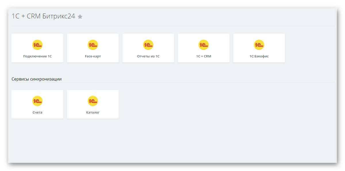Open the Счета label

(x=37, y=112)
